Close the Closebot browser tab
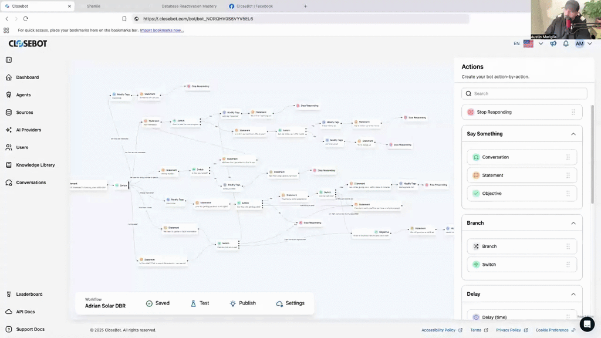Screen dimensions: 601x338 pos(69,6)
